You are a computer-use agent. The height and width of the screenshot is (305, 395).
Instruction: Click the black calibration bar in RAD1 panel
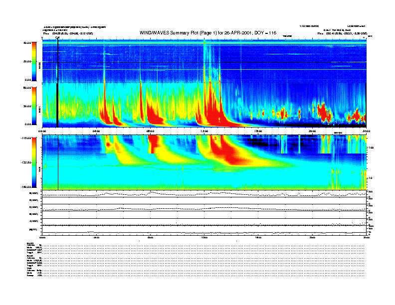pyautogui.click(x=57, y=105)
